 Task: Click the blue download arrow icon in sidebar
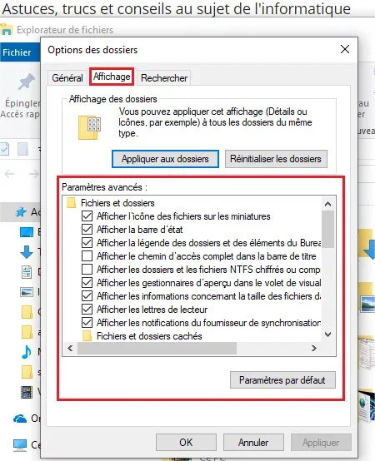27,252
